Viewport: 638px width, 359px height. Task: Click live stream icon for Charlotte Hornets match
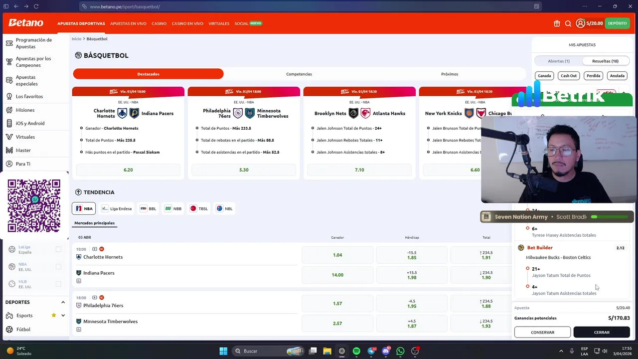[95, 249]
